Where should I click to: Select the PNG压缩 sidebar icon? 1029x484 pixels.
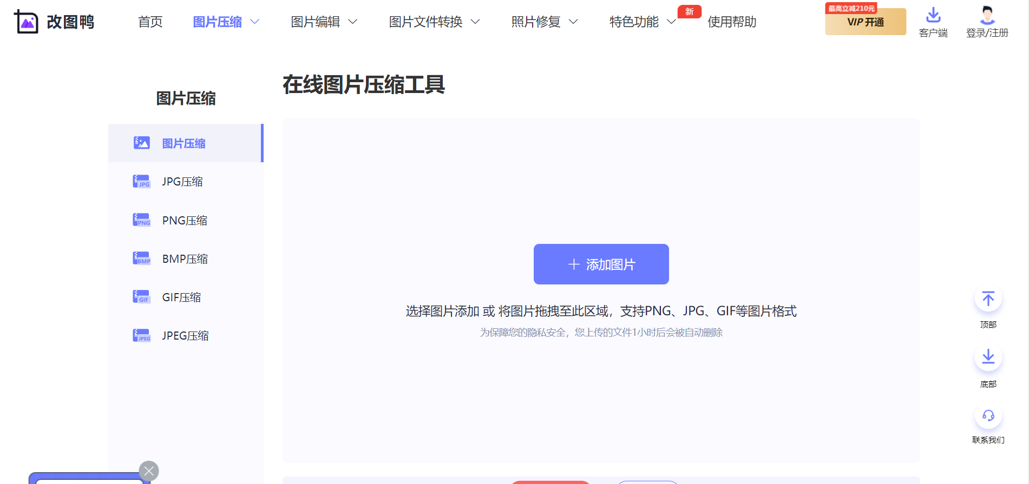pos(142,220)
